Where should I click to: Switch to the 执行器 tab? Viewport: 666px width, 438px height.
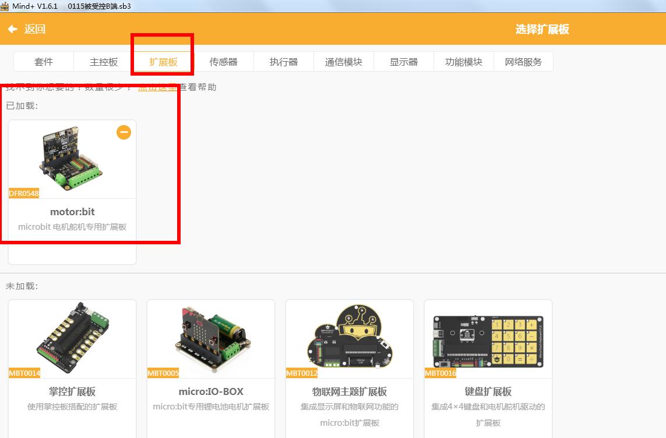pos(284,62)
